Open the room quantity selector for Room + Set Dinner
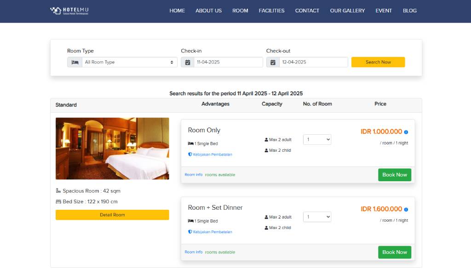Viewport: 471px width, 276px height. click(317, 217)
